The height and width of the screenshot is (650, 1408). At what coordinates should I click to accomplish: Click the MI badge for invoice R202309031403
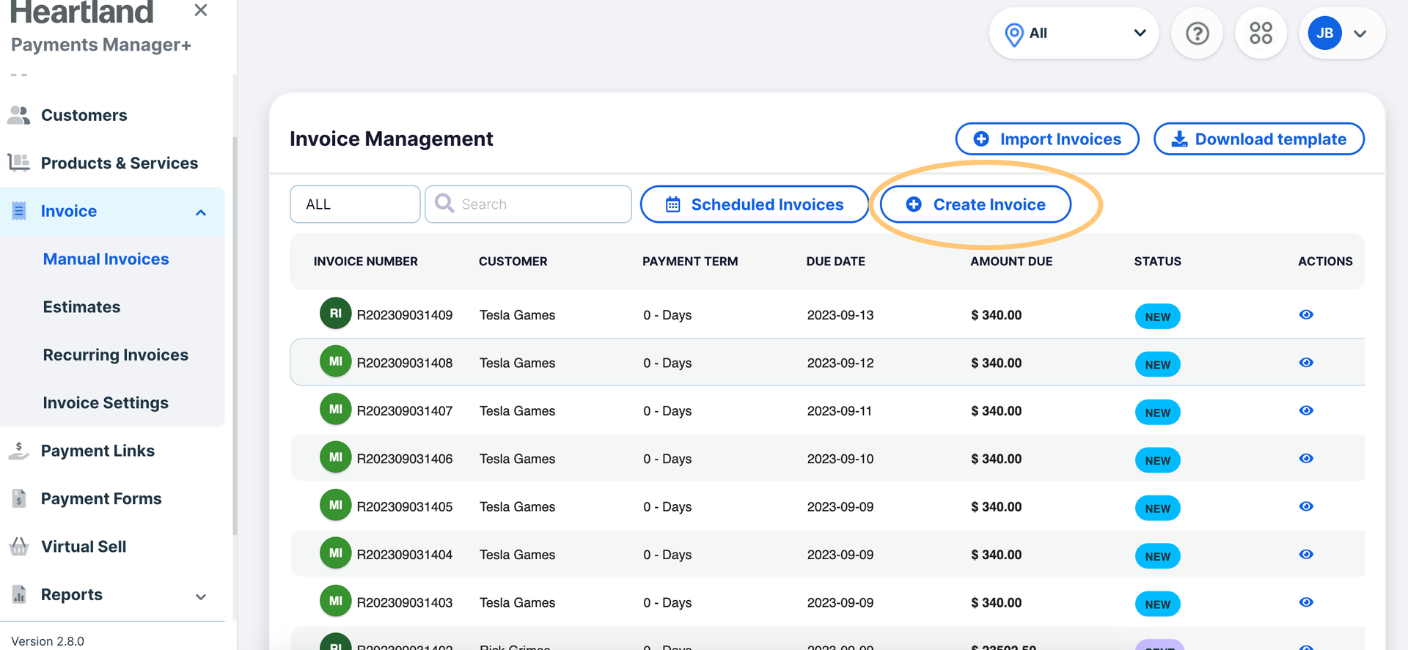point(335,601)
